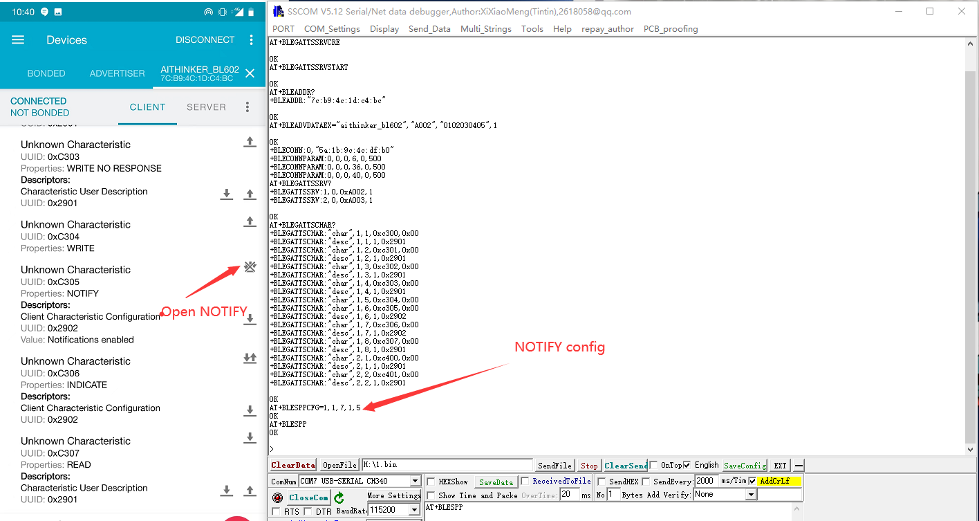Tap the chat notification icon in phone status bar
The width and height of the screenshot is (979, 521).
44,12
